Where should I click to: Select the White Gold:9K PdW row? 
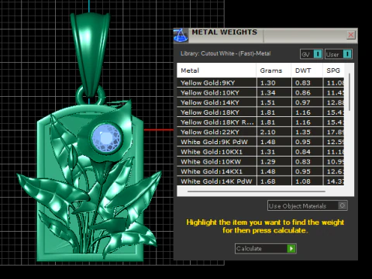(x=260, y=142)
